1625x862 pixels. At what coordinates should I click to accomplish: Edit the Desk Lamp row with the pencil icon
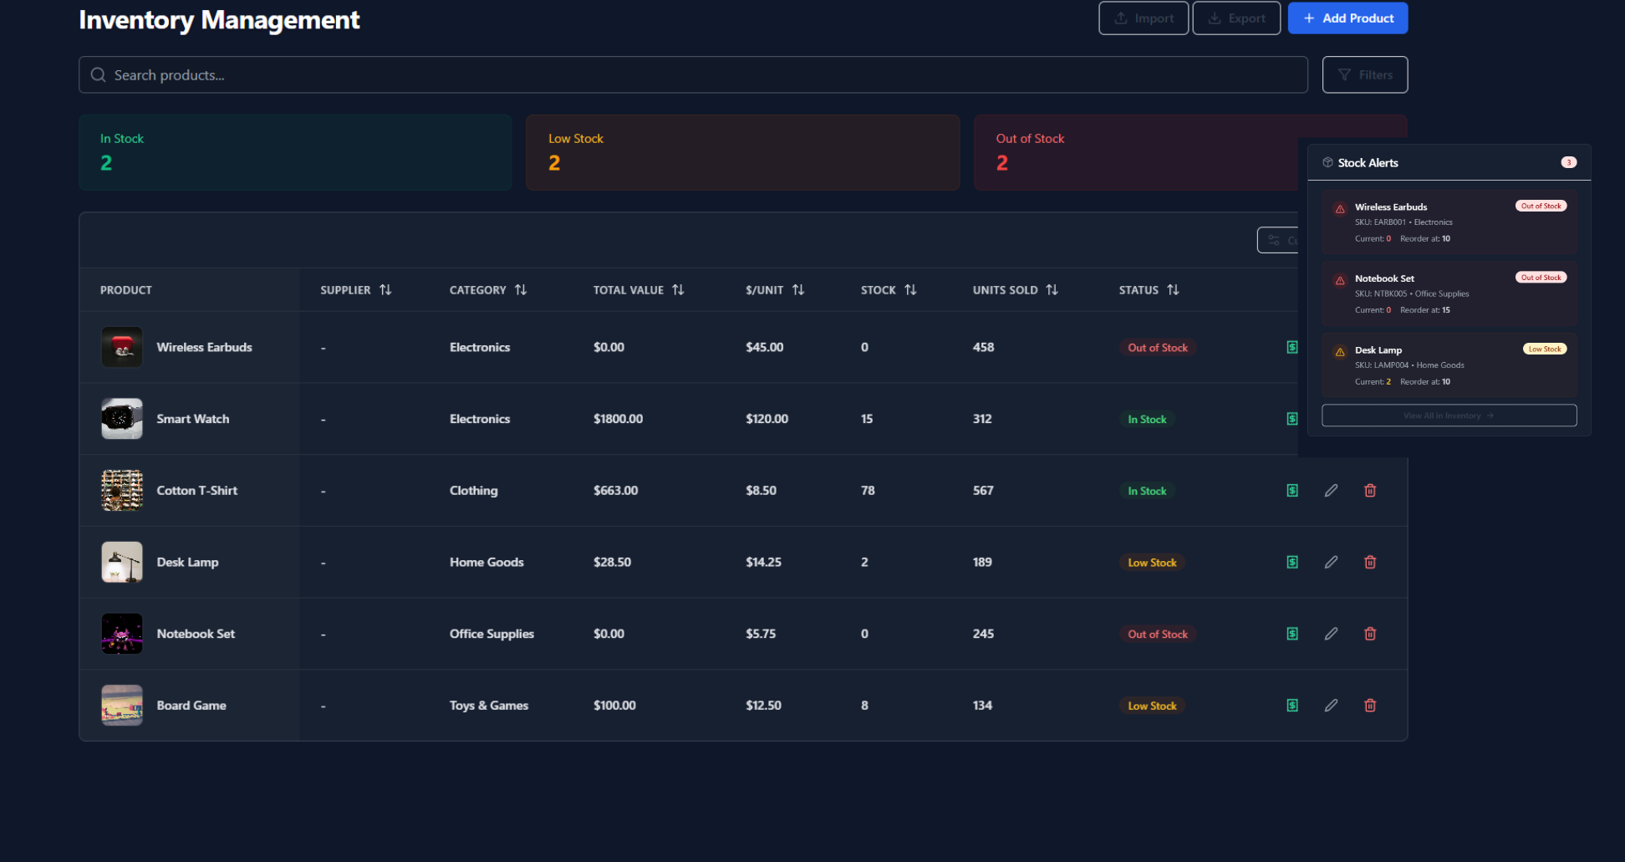tap(1331, 562)
